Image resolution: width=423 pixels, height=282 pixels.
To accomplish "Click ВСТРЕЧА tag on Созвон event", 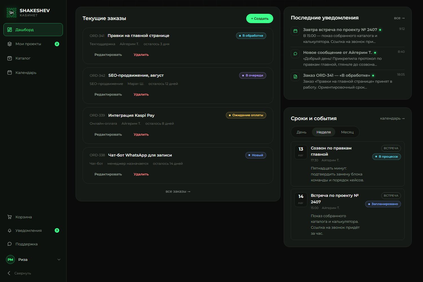I will (391, 148).
